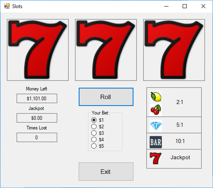
Task: Click the cherries icon in payout table
Action: 156,110
